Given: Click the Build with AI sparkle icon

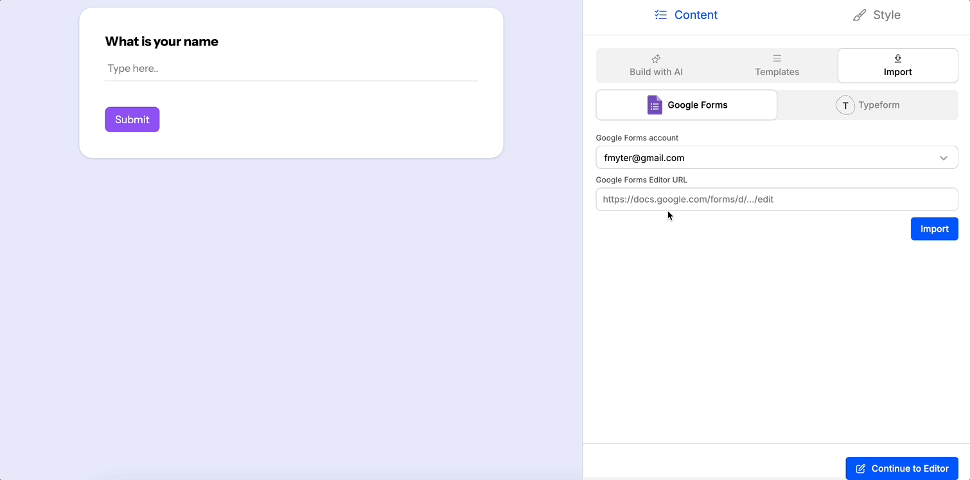Looking at the screenshot, I should click(655, 58).
